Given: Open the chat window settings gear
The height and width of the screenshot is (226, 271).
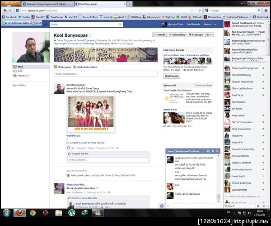Looking at the screenshot, I should [x=213, y=151].
